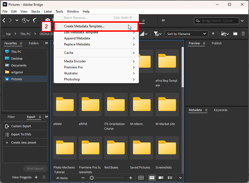
Task: Open recent files with the clock icon
Action: pos(24,20)
